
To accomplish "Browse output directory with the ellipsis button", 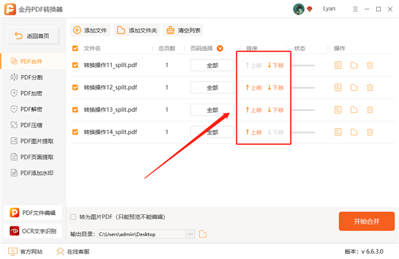I will click(190, 234).
